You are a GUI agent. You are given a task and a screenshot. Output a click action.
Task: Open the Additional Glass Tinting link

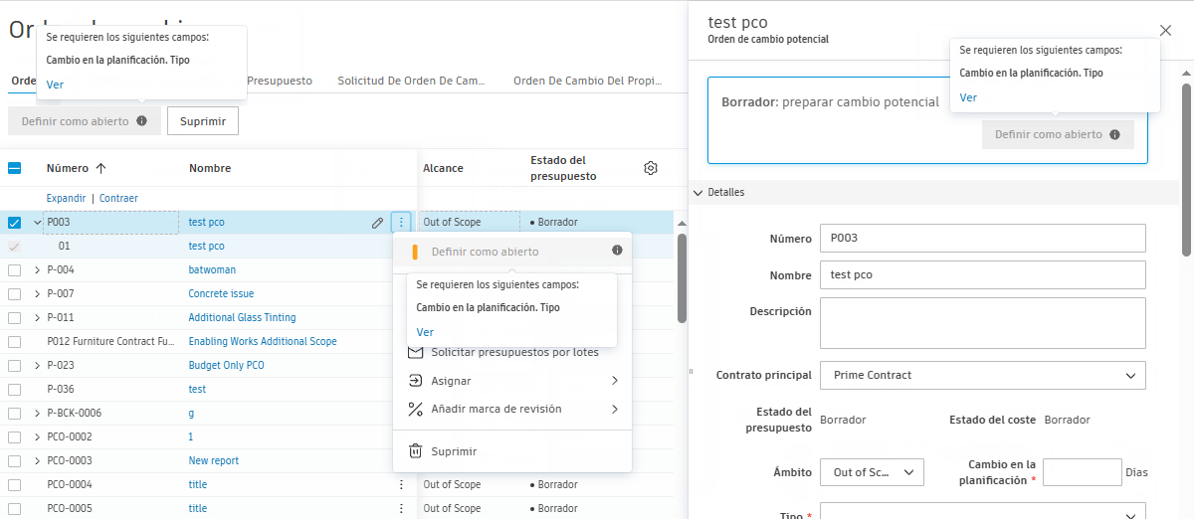point(242,318)
